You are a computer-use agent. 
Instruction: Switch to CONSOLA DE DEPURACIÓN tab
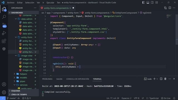(x=78, y=79)
